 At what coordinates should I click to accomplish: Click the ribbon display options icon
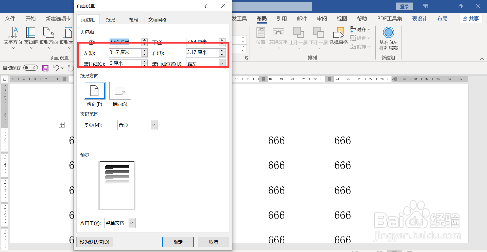pyautogui.click(x=425, y=6)
